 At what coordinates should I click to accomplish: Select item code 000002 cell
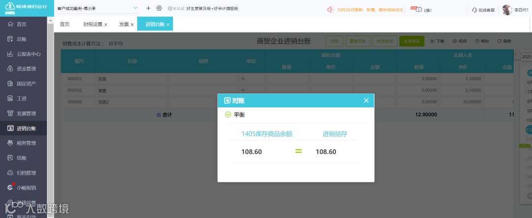[x=75, y=91]
